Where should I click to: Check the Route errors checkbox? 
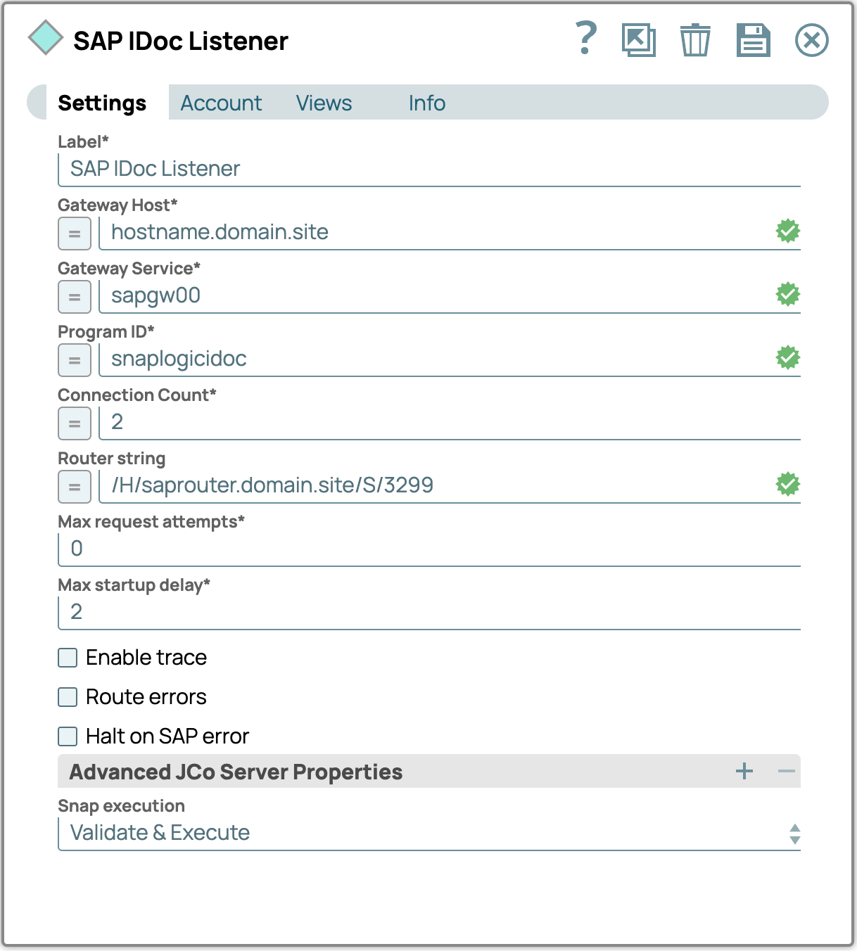(68, 697)
